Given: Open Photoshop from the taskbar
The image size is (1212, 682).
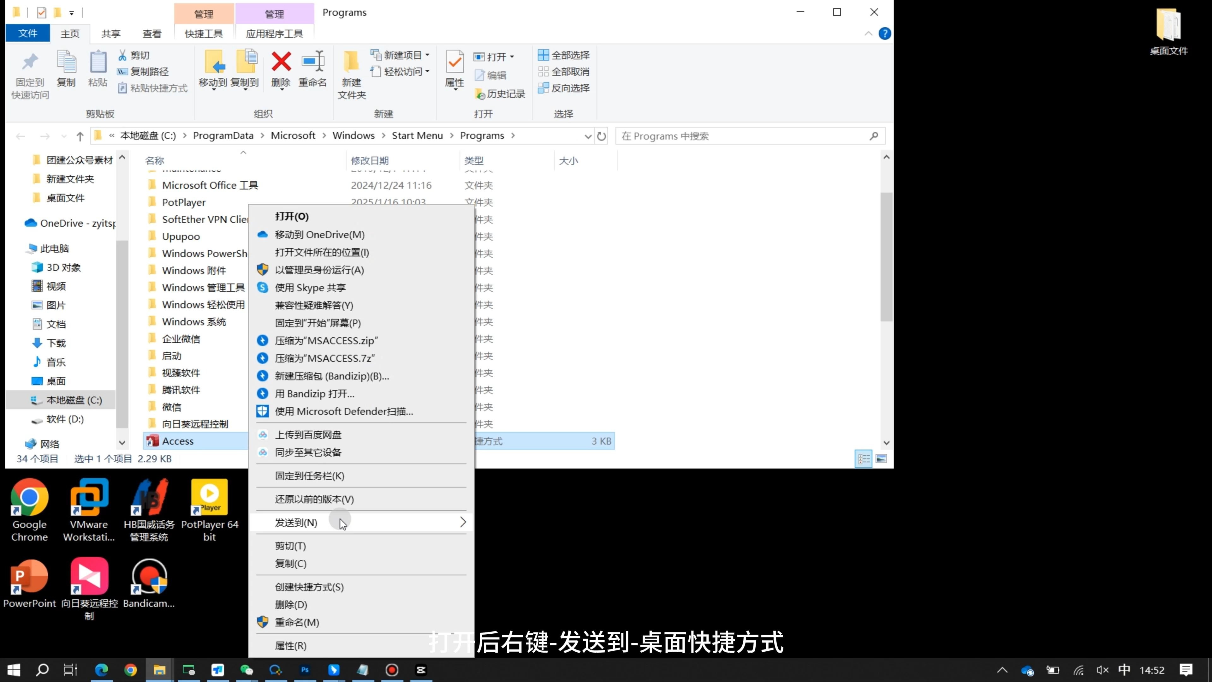Looking at the screenshot, I should tap(305, 669).
